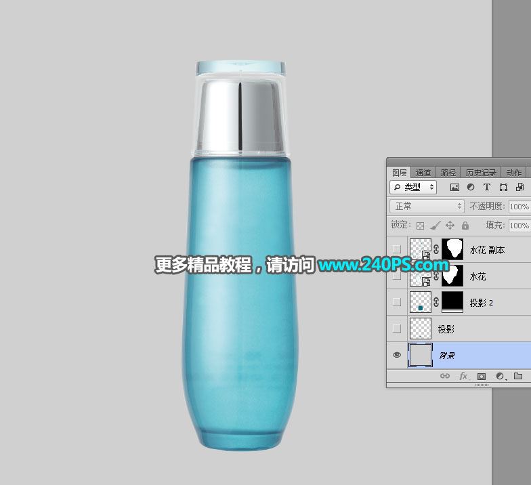Click the 不透明度 100% field
The image size is (531, 485).
point(519,206)
